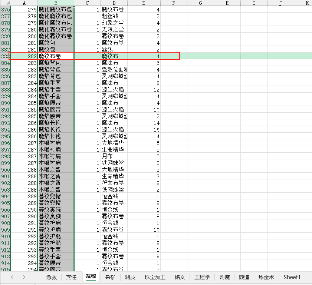Select column H header
Viewport: 312px width, 285px height.
[x=227, y=3]
